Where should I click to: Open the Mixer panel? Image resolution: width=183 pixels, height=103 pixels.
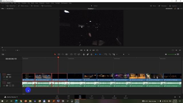(x=153, y=6)
